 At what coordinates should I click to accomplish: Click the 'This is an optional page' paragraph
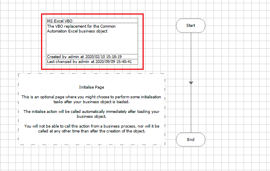[91, 100]
